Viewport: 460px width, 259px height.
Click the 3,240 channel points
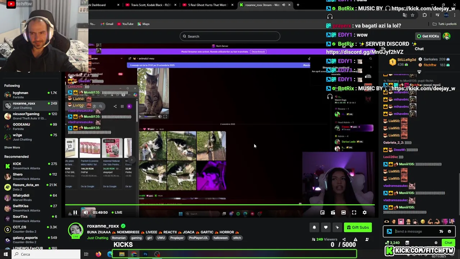coord(392,243)
